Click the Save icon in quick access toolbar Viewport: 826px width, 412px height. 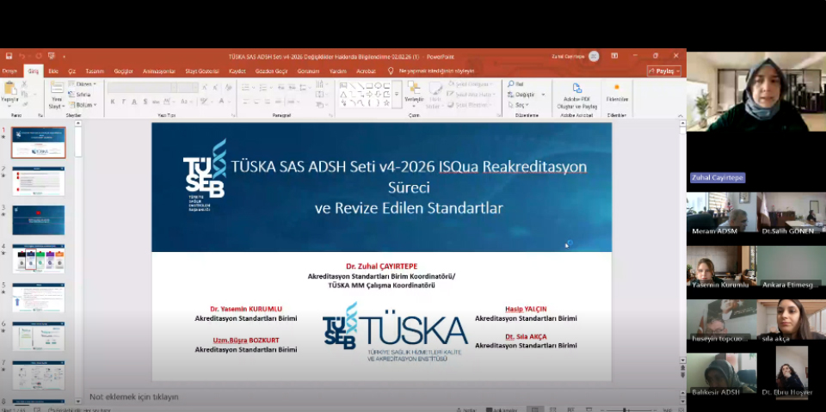click(9, 56)
